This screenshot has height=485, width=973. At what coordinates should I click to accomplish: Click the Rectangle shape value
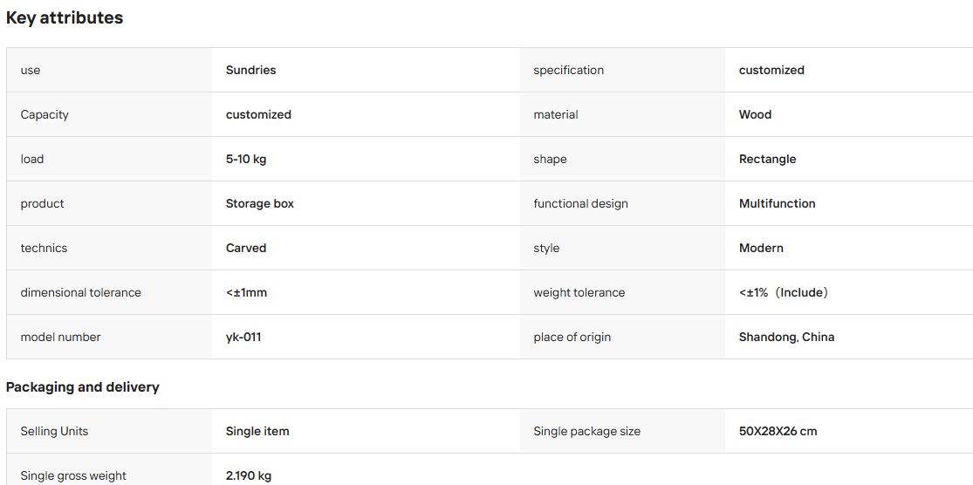pyautogui.click(x=767, y=160)
